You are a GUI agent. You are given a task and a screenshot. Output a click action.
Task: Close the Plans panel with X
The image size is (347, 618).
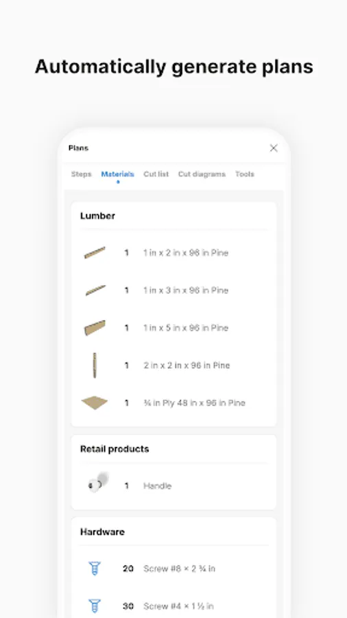click(274, 148)
